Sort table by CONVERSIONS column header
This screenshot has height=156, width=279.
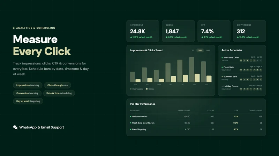[256, 111]
